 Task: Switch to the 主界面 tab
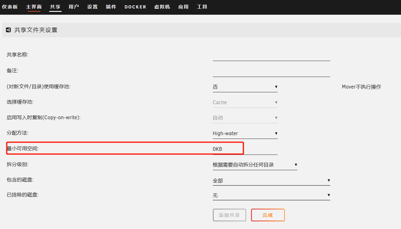click(34, 7)
